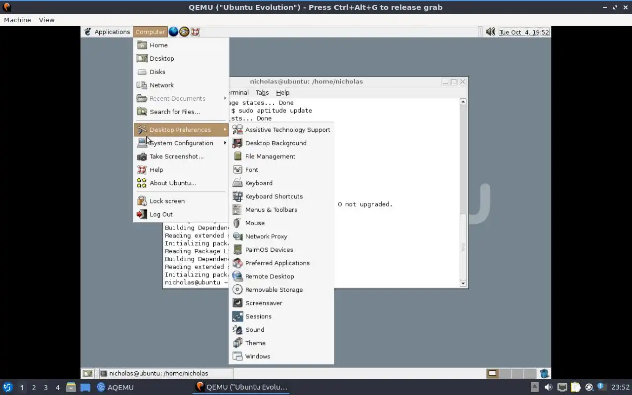Viewport: 632px width, 395px height.
Task: Open Home folder from Computer menu
Action: coord(181,45)
